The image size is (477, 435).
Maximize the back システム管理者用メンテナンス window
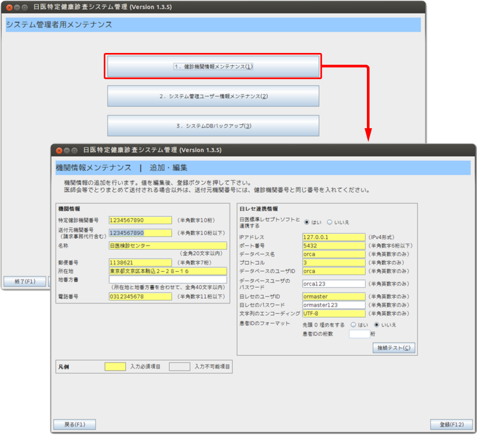[x=25, y=7]
